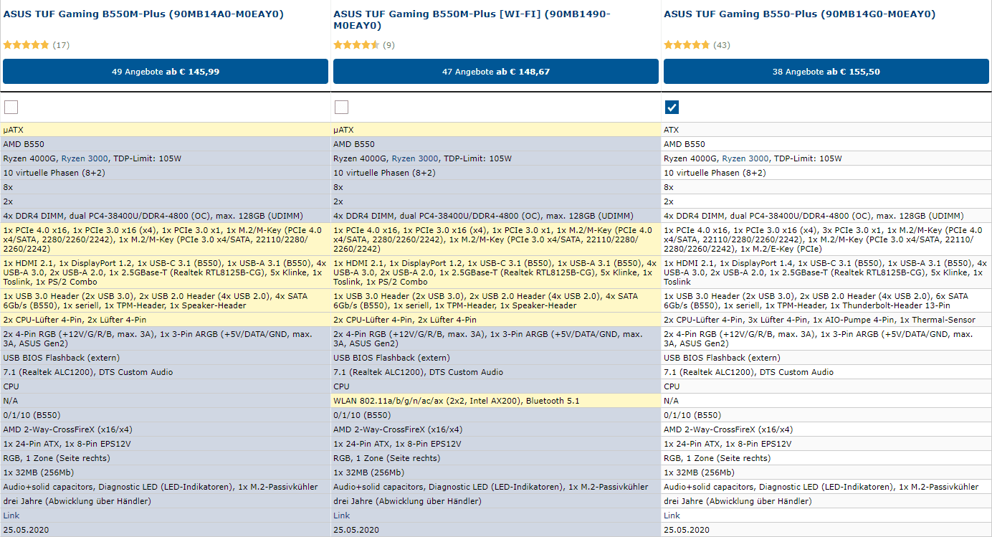Click the N/A wireless cell in B550-Plus column

coord(826,401)
